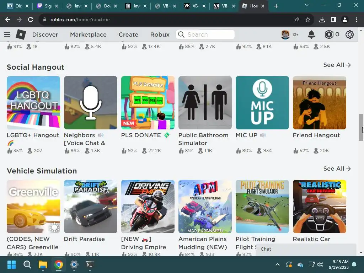
Task: Open the Windows notification bell
Action: (354, 264)
